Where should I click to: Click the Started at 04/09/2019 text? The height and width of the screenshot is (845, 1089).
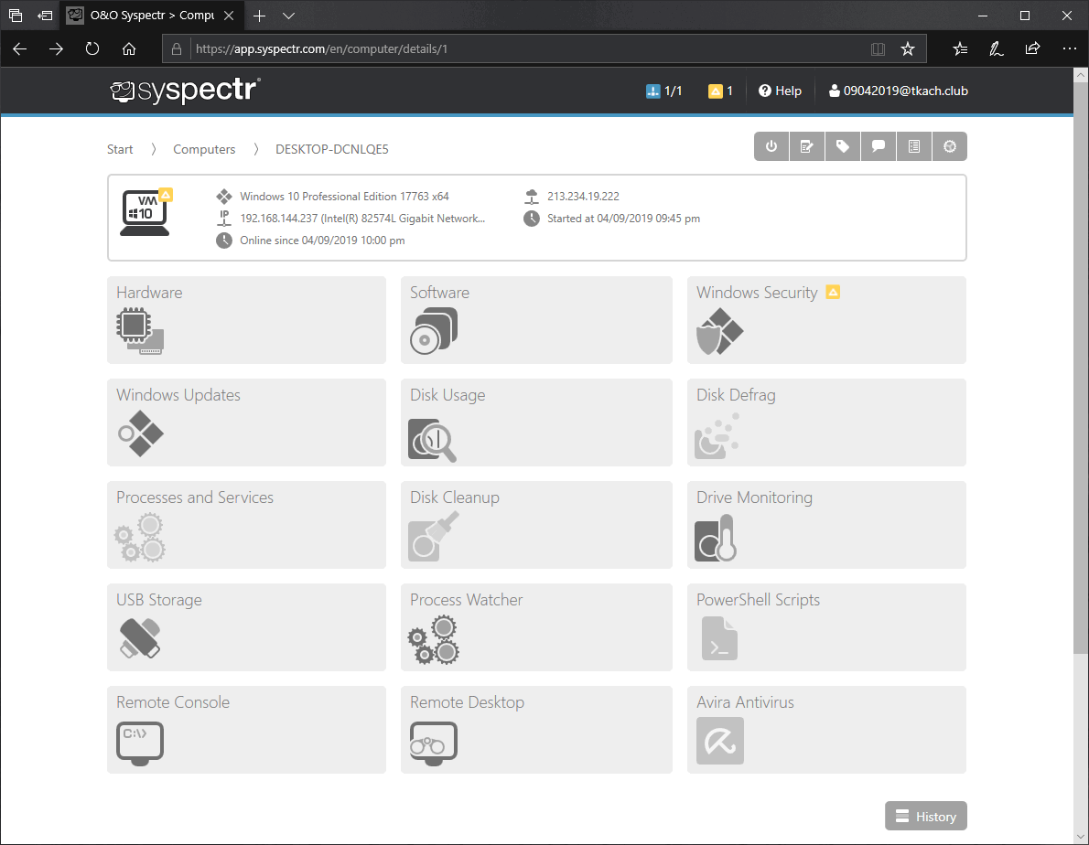[x=624, y=219]
